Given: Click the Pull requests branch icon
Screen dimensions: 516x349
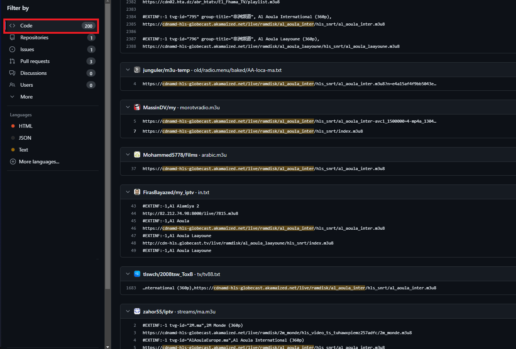Looking at the screenshot, I should pyautogui.click(x=12, y=61).
